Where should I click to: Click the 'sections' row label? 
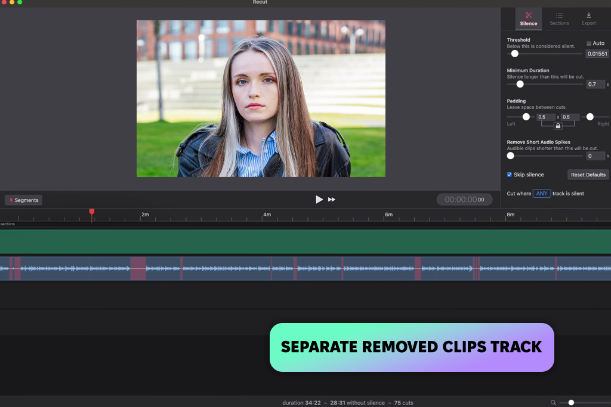[7, 224]
